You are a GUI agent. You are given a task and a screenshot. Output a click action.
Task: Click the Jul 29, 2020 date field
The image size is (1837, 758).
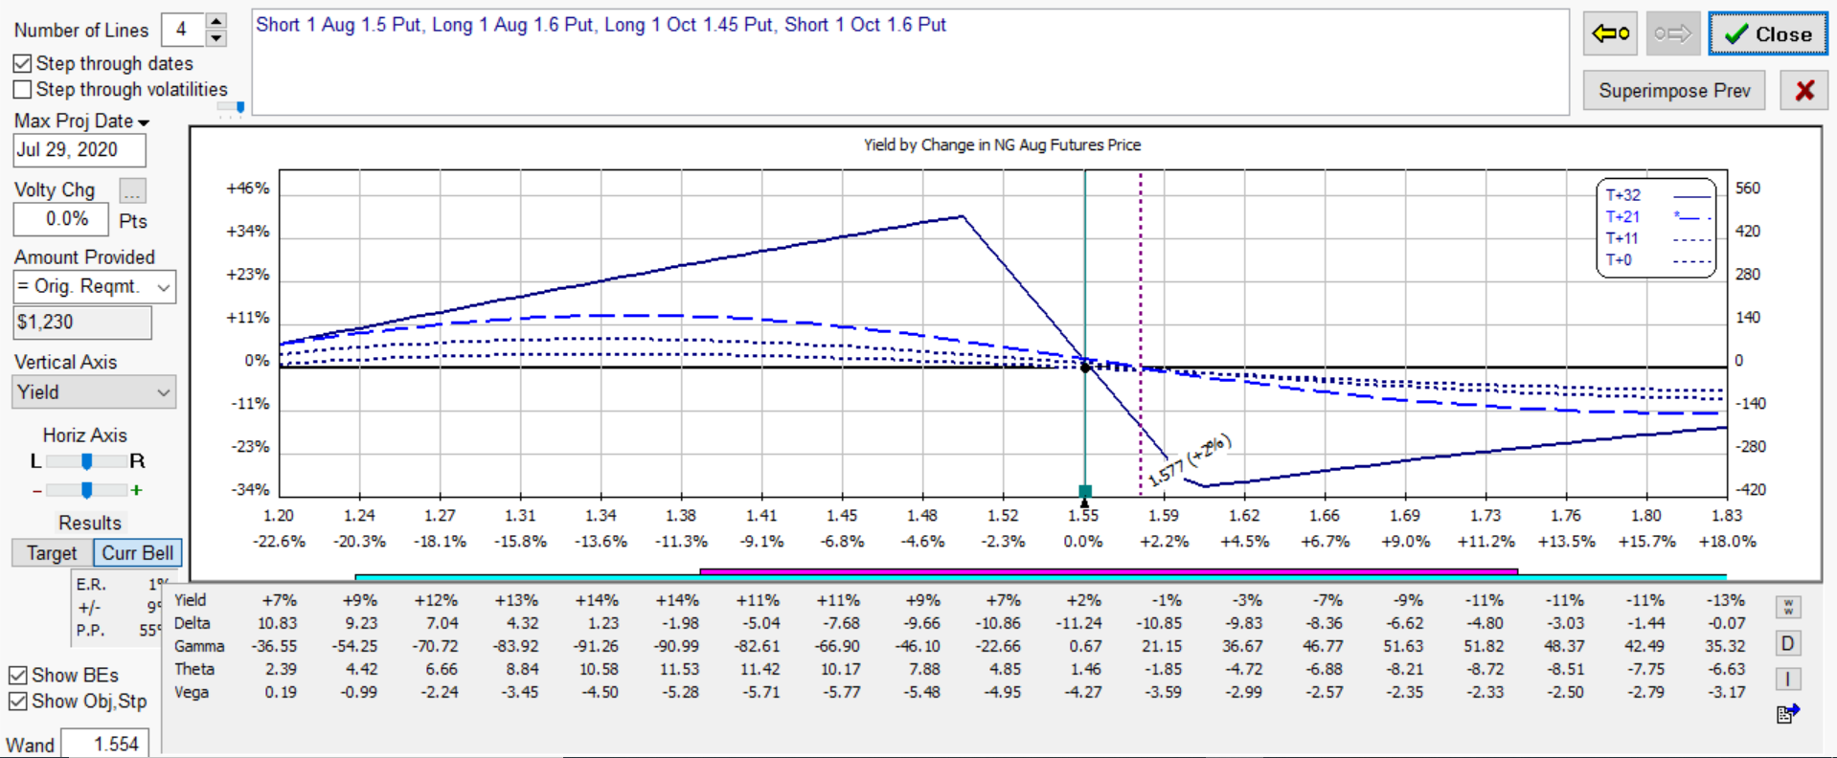(x=79, y=150)
